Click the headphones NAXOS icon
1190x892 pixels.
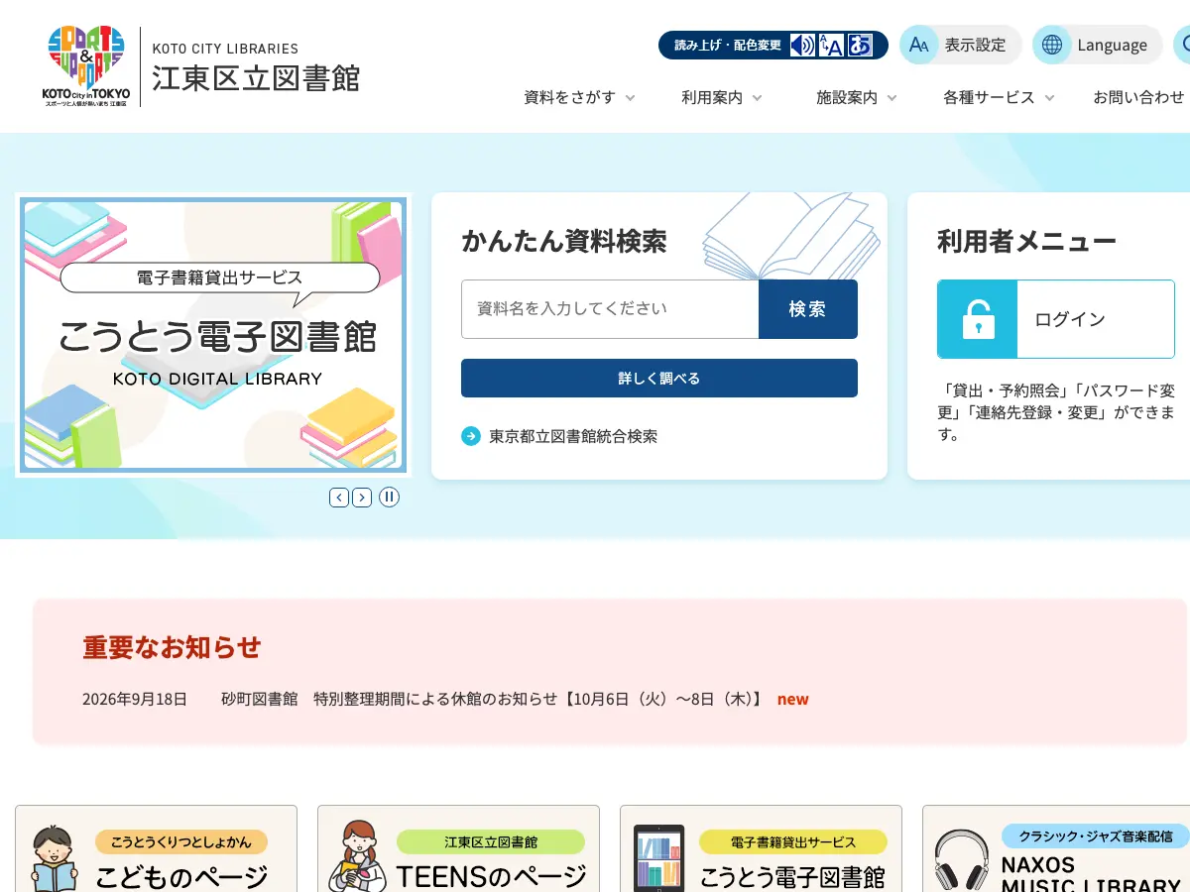961,860
